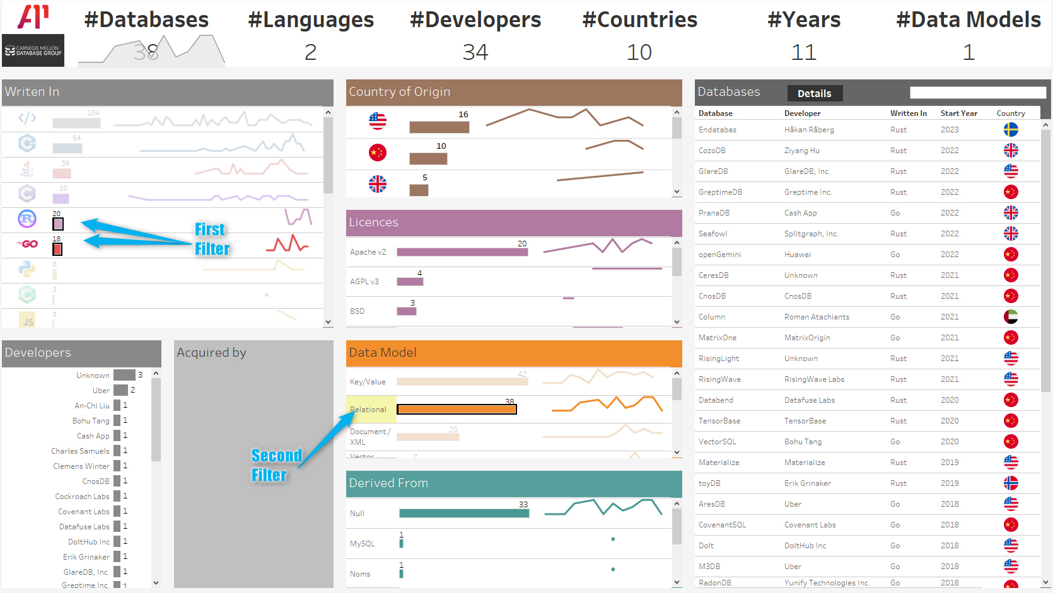Select the C++ language icon
The image size is (1053, 593).
coord(27,143)
